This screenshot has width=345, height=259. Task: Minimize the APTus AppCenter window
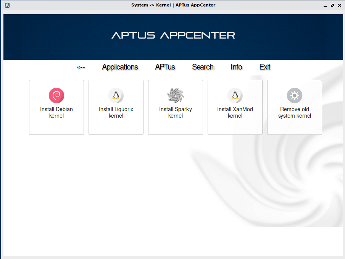(x=326, y=5)
